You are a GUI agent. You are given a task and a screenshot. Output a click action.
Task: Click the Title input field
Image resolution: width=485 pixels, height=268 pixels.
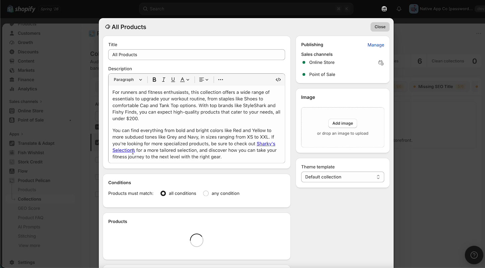[197, 55]
